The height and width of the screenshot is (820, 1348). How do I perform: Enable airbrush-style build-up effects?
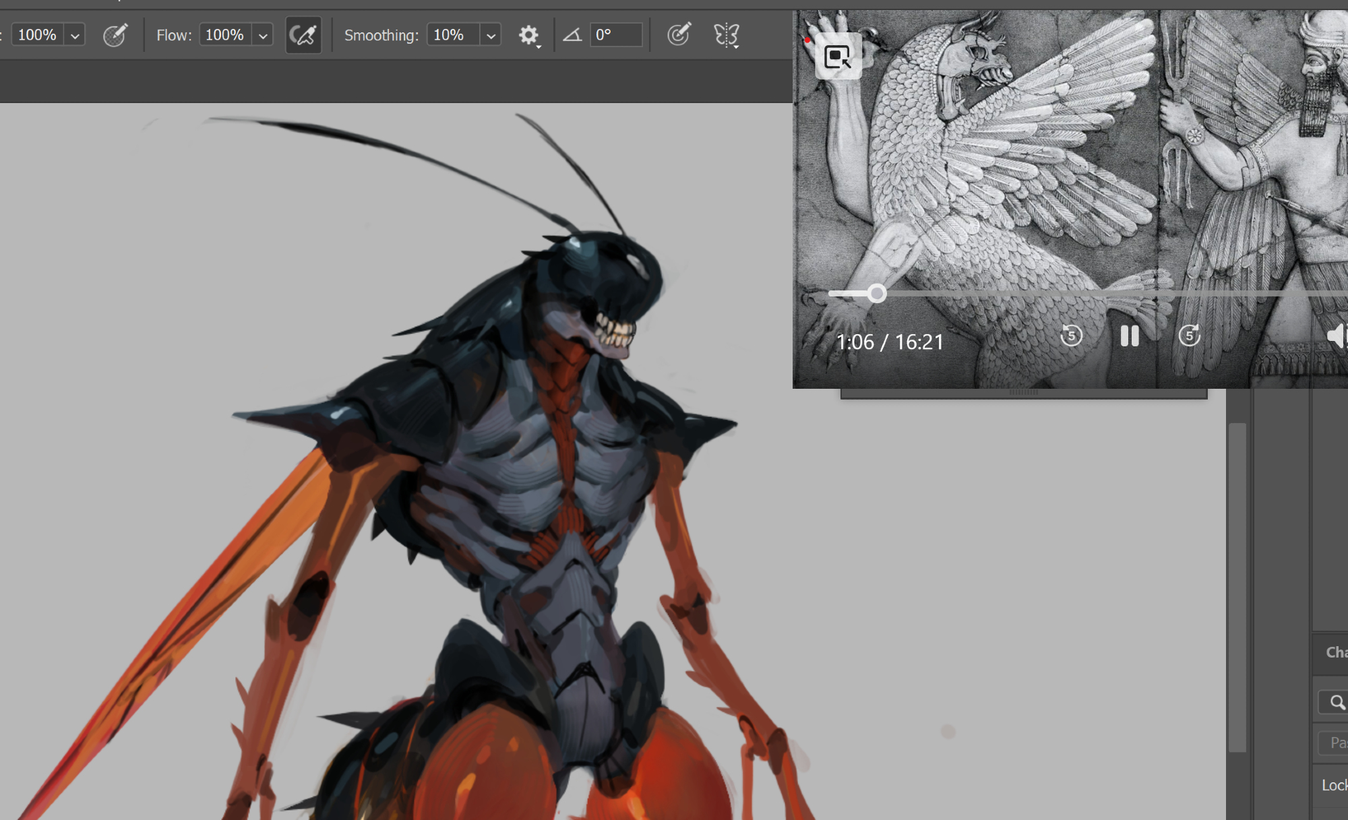[x=303, y=35]
